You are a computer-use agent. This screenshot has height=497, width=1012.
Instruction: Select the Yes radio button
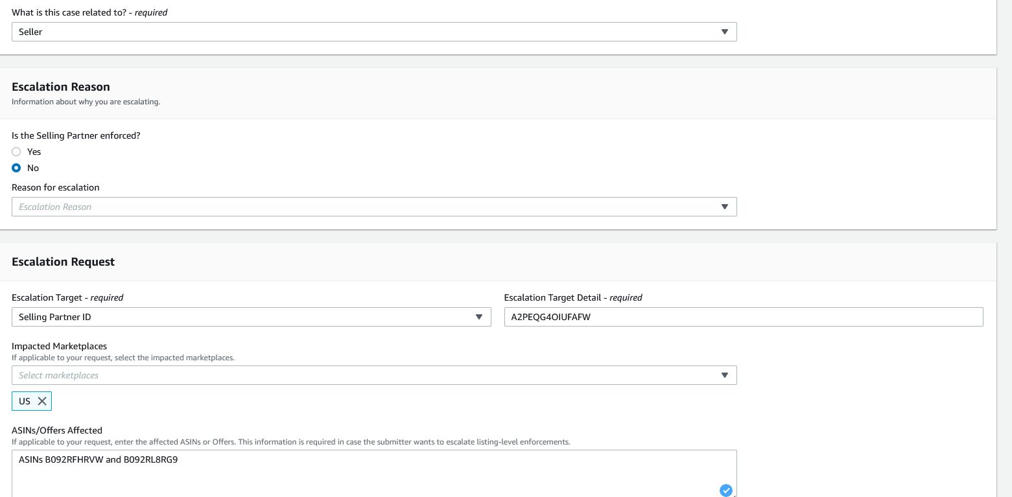click(x=16, y=152)
